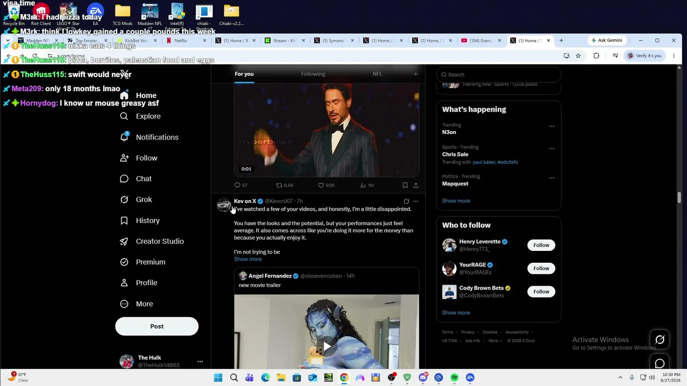Open the Kev on X profile avatar
The width and height of the screenshot is (687, 386).
[224, 205]
